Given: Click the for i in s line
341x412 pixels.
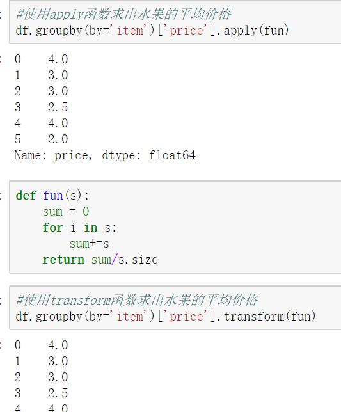Looking at the screenshot, I should [x=79, y=228].
